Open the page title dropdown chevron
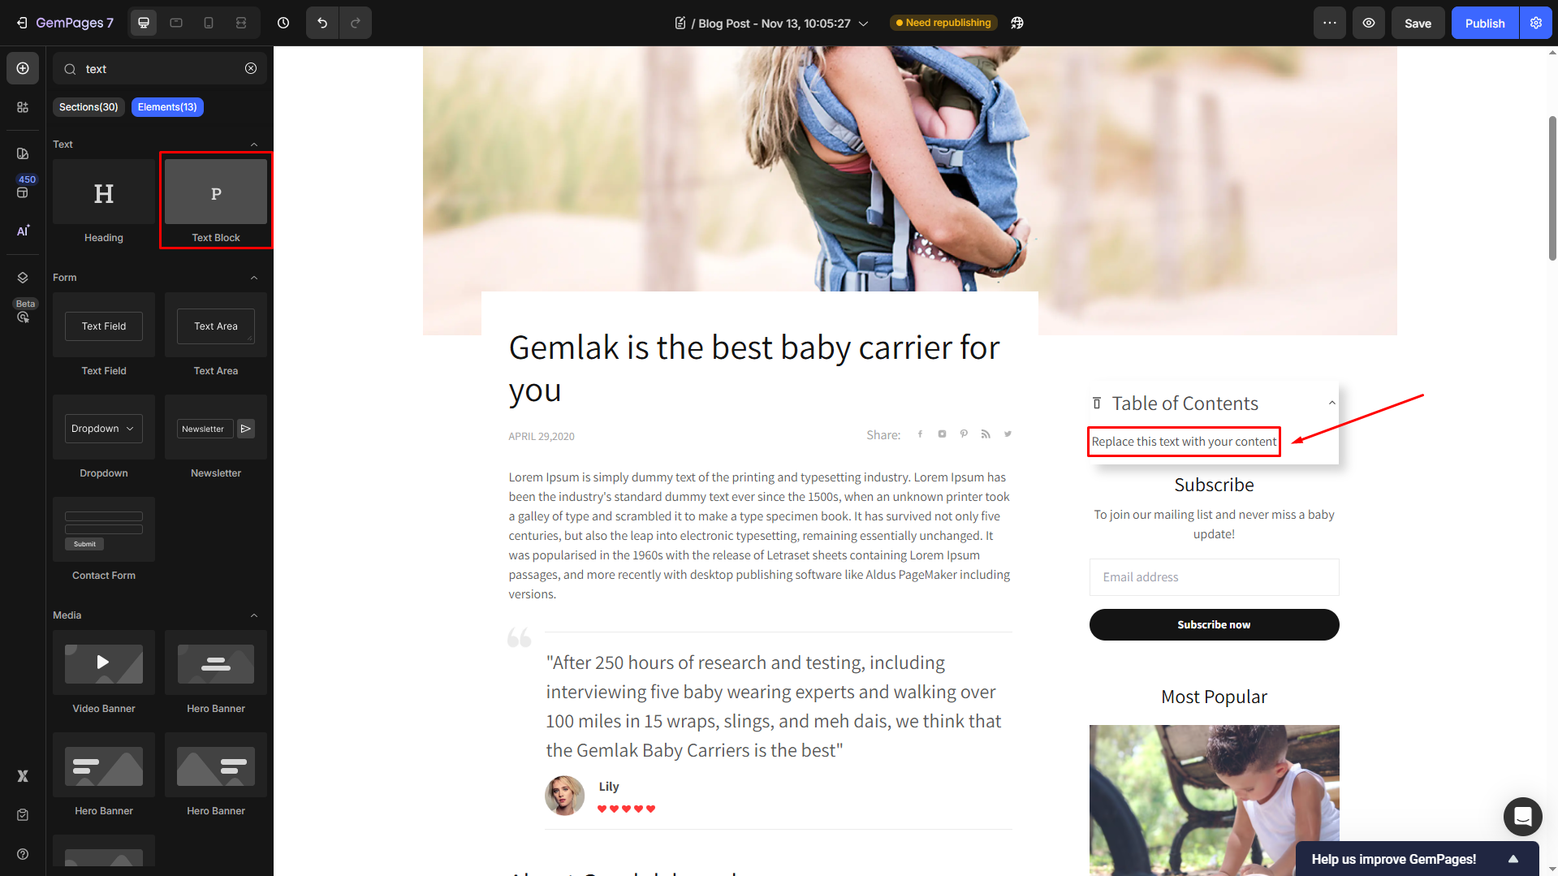This screenshot has width=1558, height=876. click(x=863, y=24)
